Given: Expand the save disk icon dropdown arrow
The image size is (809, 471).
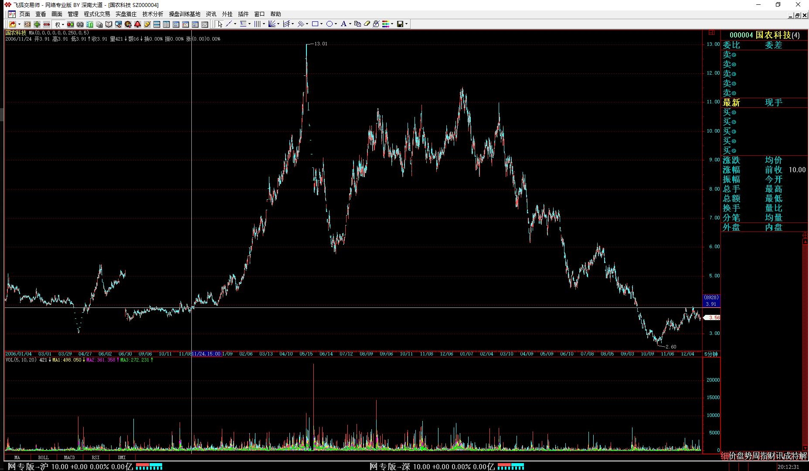Looking at the screenshot, I should [x=406, y=24].
